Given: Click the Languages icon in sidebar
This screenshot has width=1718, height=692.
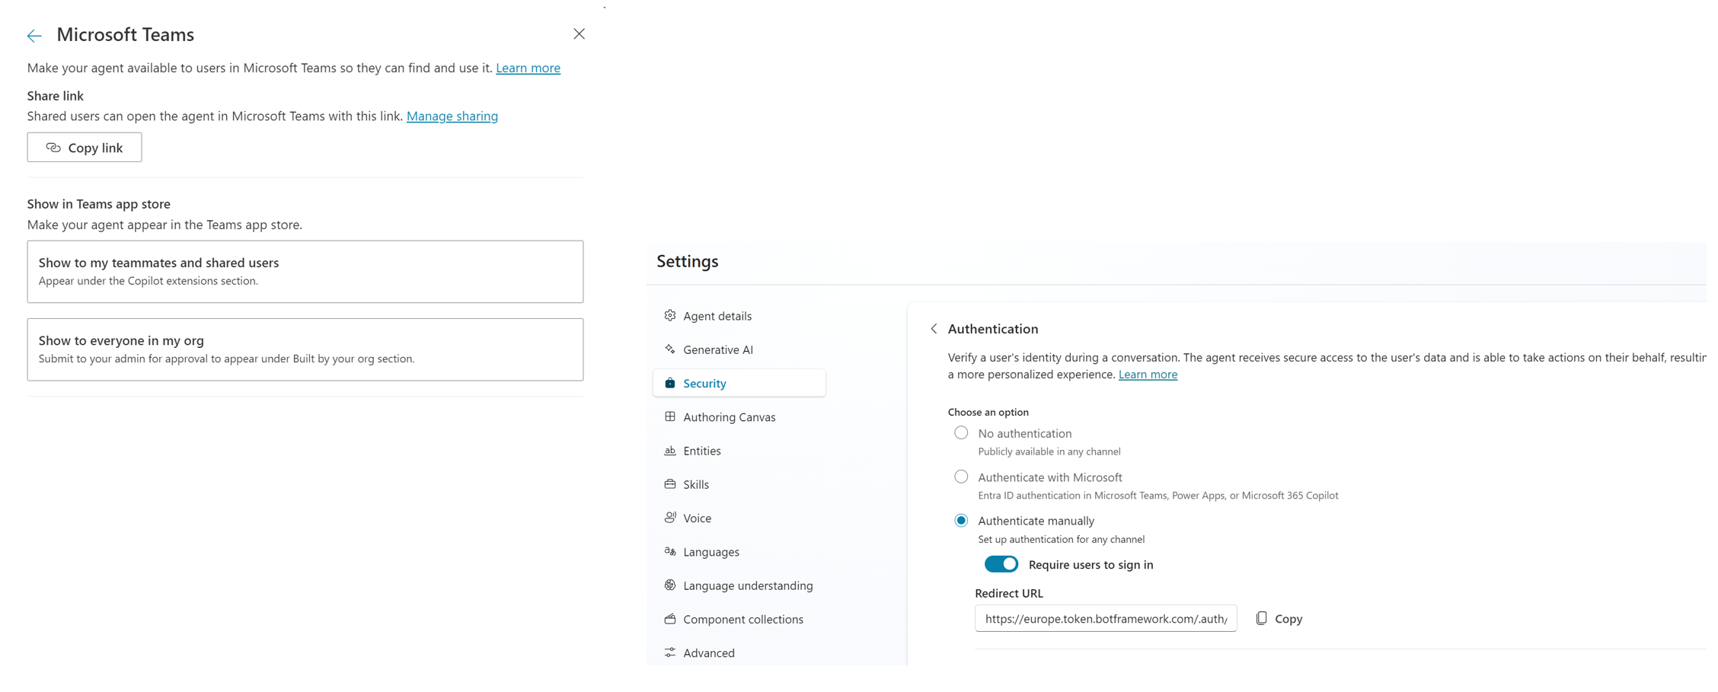Looking at the screenshot, I should (x=670, y=551).
